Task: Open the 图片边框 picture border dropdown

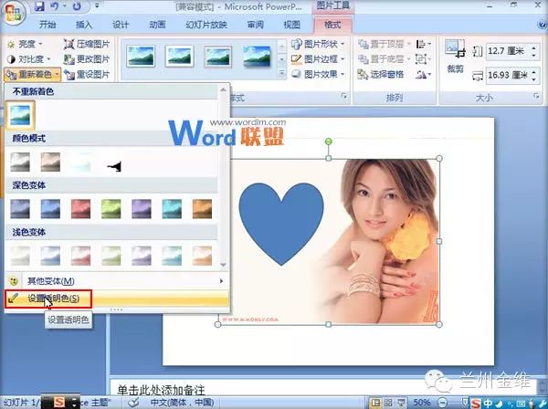Action: tap(318, 59)
